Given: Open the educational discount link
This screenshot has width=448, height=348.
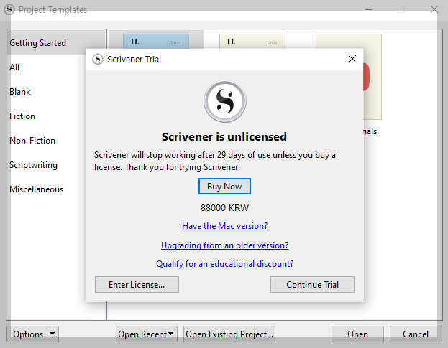Looking at the screenshot, I should 225,264.
